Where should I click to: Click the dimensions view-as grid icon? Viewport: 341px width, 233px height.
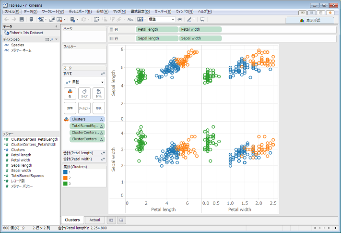tap(47, 39)
